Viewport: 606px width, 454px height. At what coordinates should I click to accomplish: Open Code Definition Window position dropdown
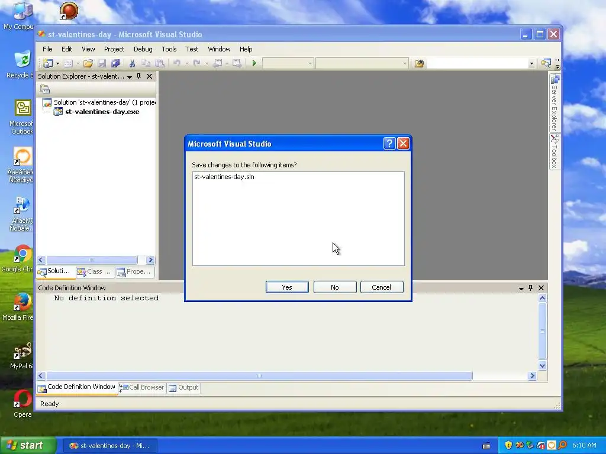pos(521,288)
